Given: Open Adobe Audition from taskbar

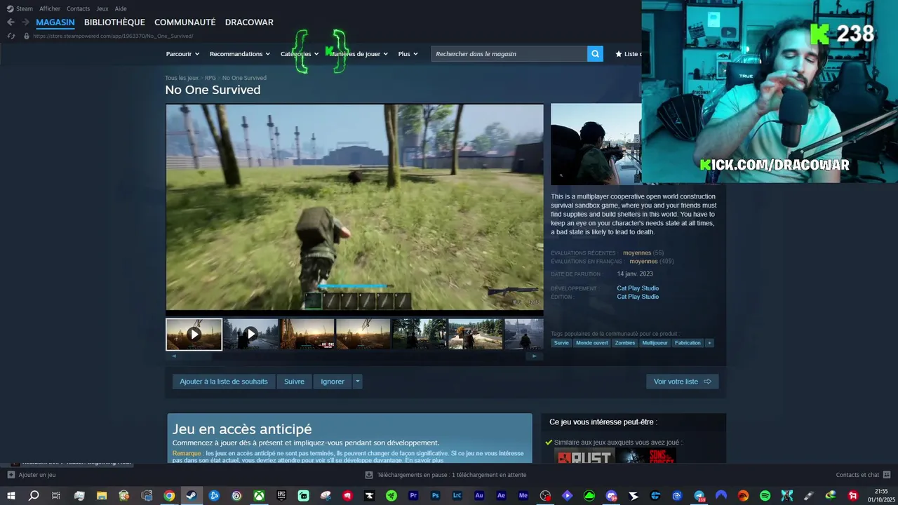Looking at the screenshot, I should pos(479,496).
